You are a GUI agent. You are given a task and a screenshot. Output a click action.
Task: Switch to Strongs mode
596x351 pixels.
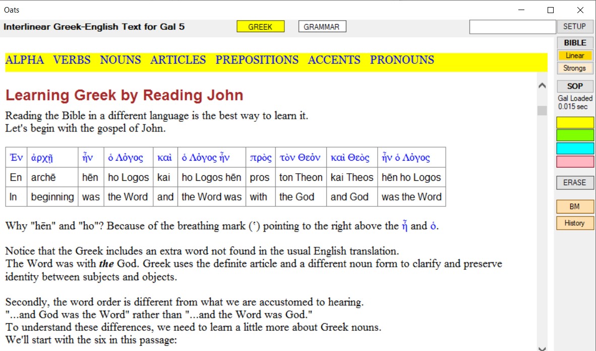coord(575,68)
